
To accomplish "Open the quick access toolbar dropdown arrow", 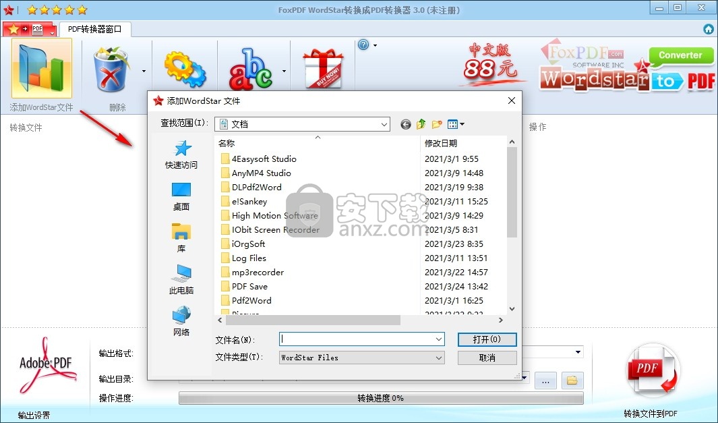I will pos(52,33).
